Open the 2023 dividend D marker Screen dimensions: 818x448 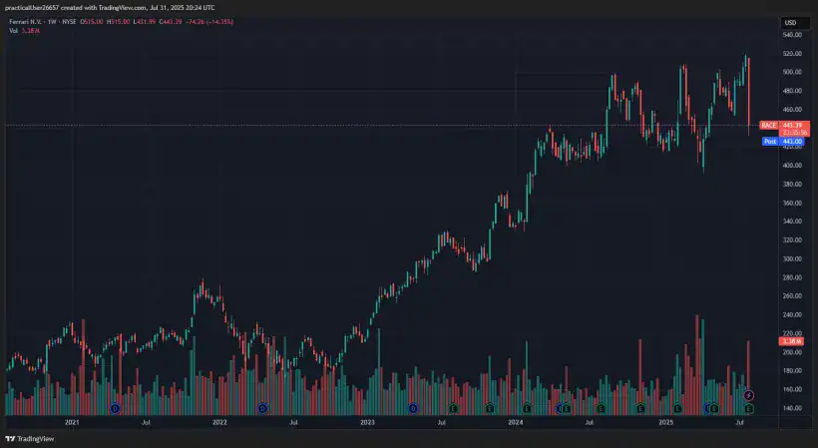[412, 408]
